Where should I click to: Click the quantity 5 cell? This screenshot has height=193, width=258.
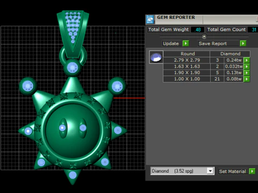coord(217,73)
